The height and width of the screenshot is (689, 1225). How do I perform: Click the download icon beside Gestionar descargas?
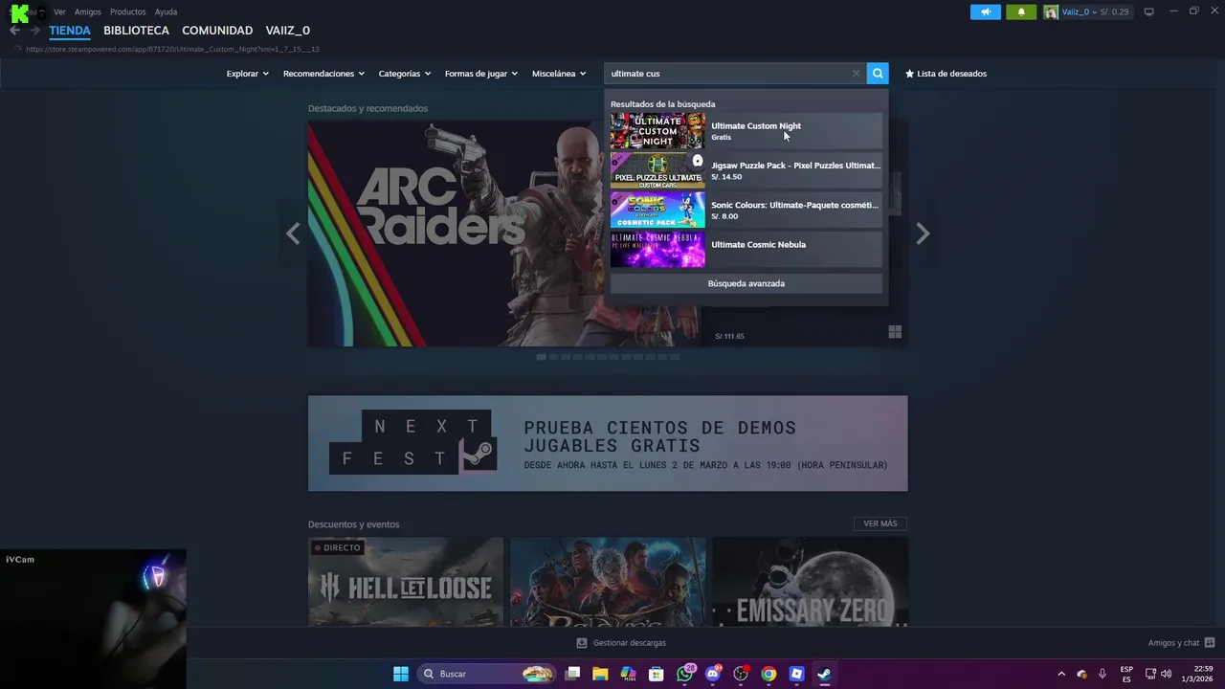(582, 643)
